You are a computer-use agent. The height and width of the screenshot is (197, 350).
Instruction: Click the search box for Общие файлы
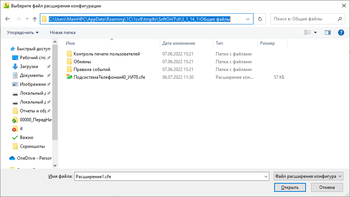click(x=303, y=19)
